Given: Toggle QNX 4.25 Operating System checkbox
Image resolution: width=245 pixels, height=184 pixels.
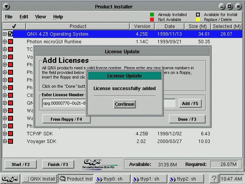Looking at the screenshot, I should (x=11, y=34).
